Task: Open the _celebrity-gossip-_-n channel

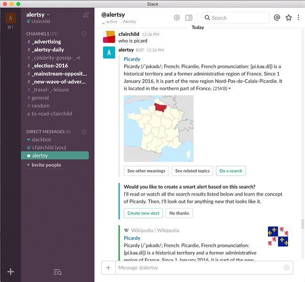Action: point(55,58)
